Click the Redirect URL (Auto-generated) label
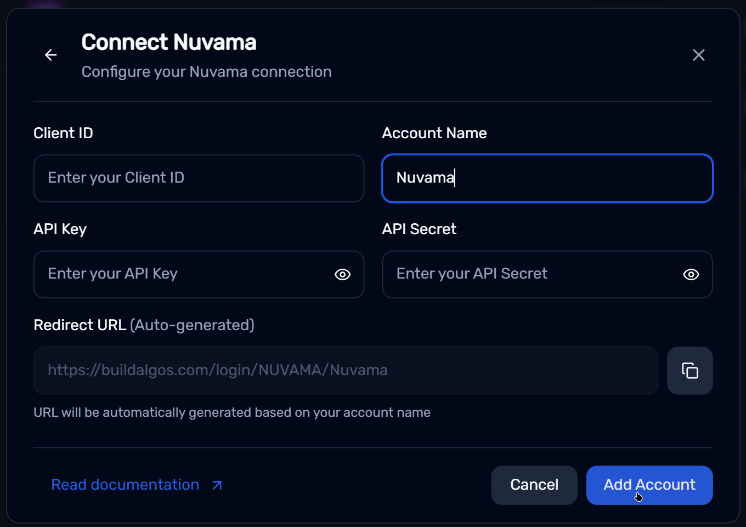 coord(144,325)
